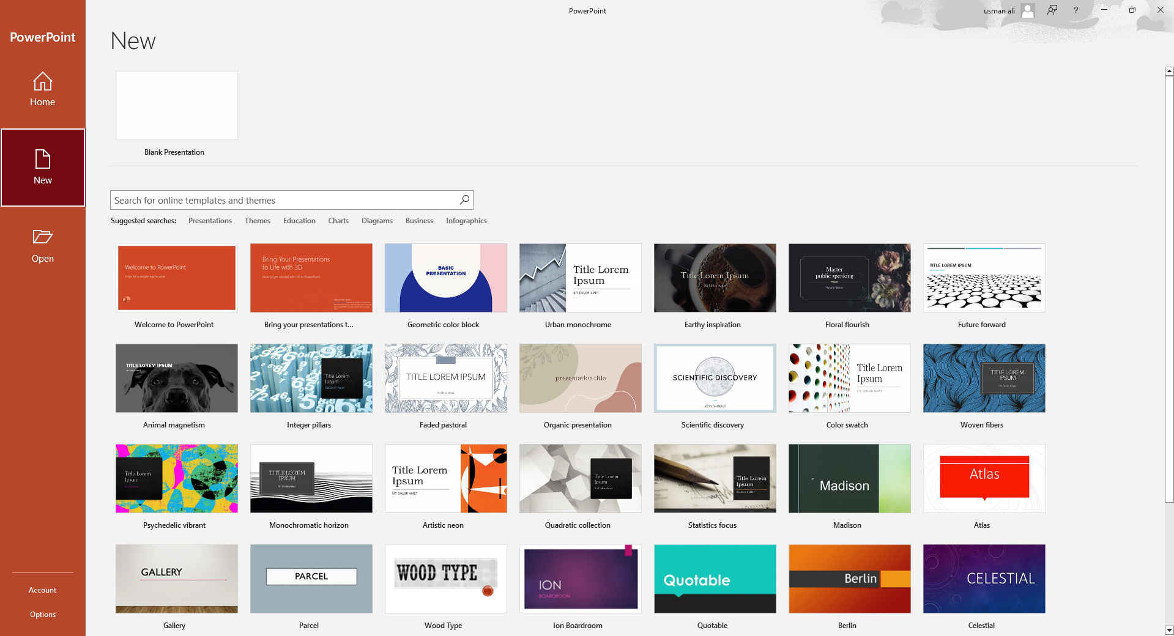This screenshot has height=636, width=1174.
Task: Search suggested Presentations templates
Action: [210, 221]
